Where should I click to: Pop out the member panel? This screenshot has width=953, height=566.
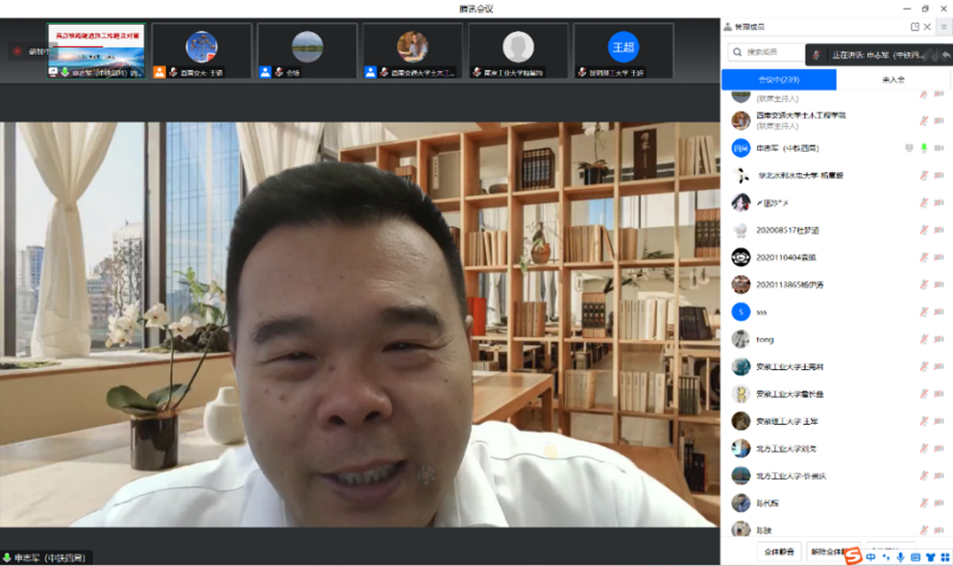pyautogui.click(x=915, y=27)
